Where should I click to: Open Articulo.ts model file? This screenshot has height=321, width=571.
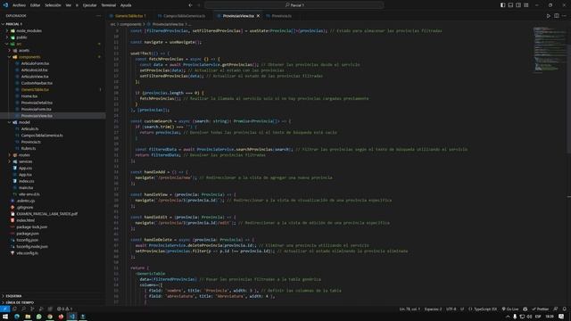click(x=29, y=128)
